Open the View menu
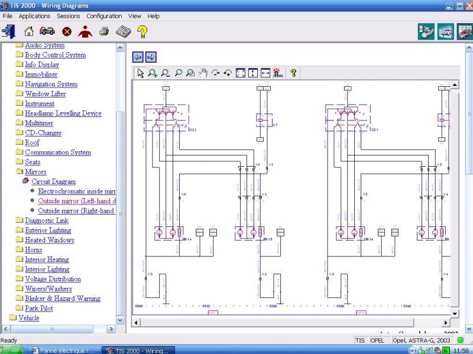Image resolution: width=473 pixels, height=354 pixels. [x=135, y=16]
